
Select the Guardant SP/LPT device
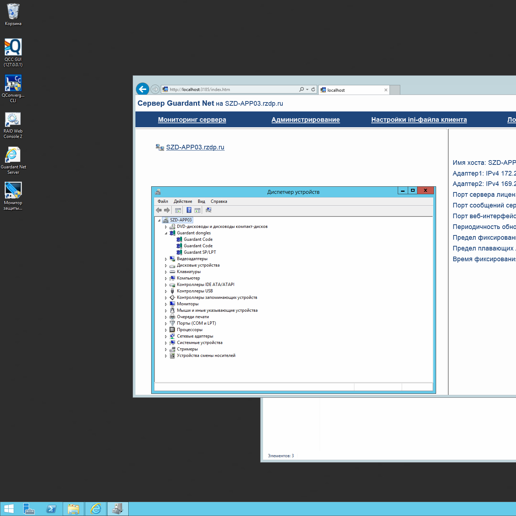(200, 252)
